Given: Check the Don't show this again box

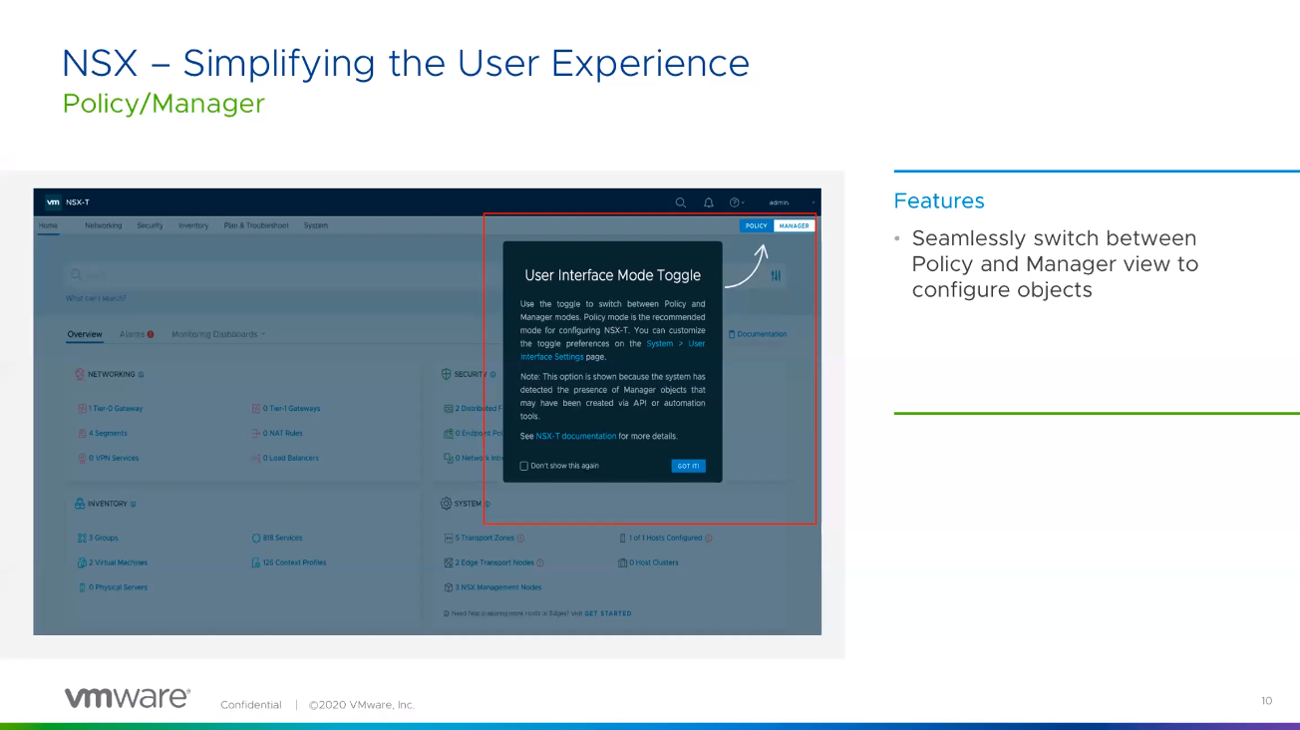Looking at the screenshot, I should click(x=524, y=466).
